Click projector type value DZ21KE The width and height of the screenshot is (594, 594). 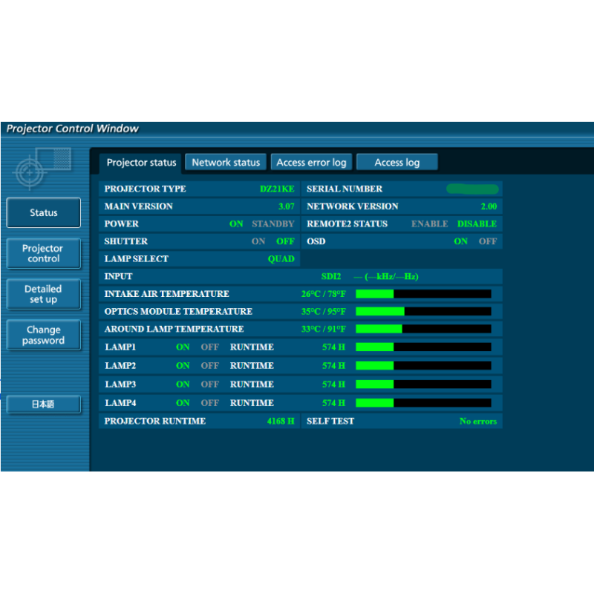[x=277, y=189]
